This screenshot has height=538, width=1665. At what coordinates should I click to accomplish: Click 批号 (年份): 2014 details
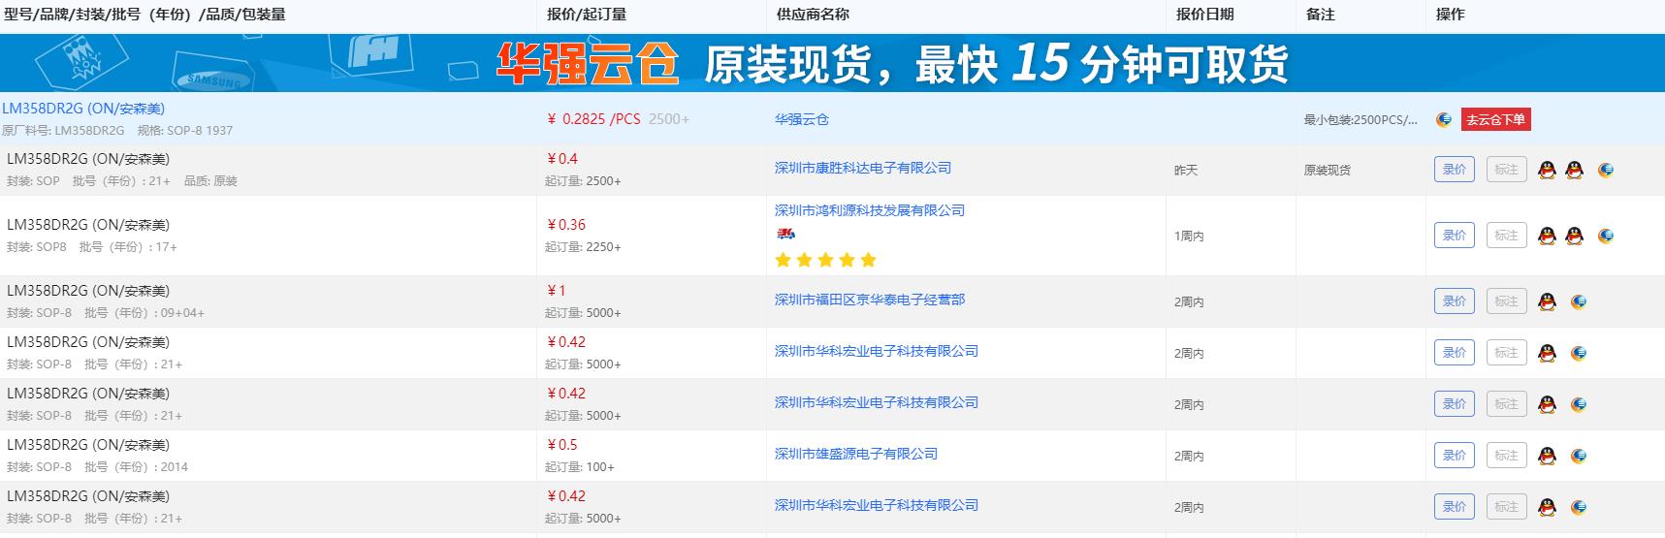click(137, 467)
